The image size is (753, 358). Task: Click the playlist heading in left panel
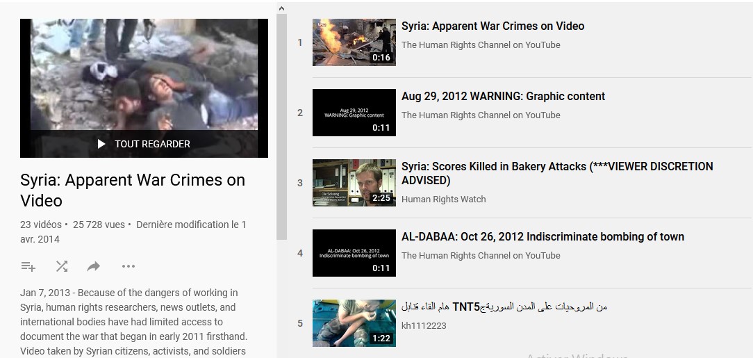click(133, 190)
